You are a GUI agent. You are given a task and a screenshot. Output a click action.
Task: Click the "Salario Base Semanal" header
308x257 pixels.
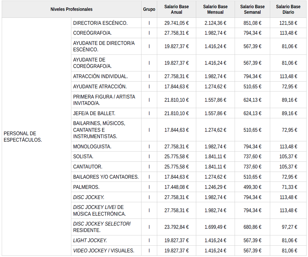(x=252, y=9)
